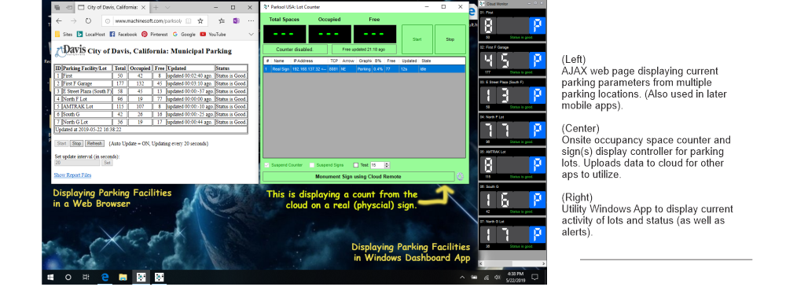This screenshot has width=786, height=298.
Task: Enable the Suspend Signs checkbox
Action: (x=312, y=164)
